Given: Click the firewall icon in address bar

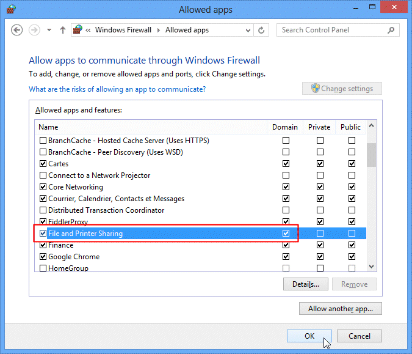Looking at the screenshot, I should (78, 30).
